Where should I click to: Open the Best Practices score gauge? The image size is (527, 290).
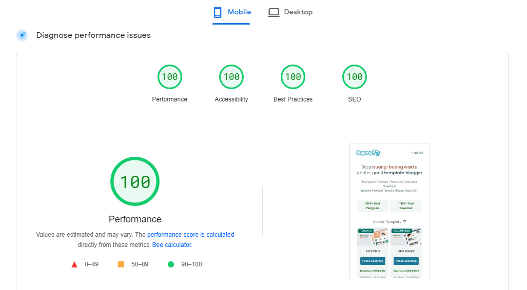pos(292,77)
